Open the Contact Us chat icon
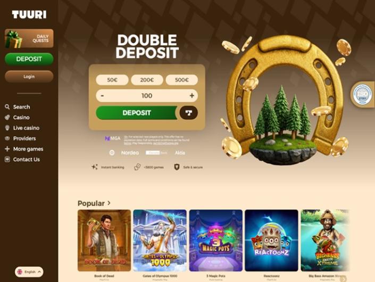 pos(7,160)
